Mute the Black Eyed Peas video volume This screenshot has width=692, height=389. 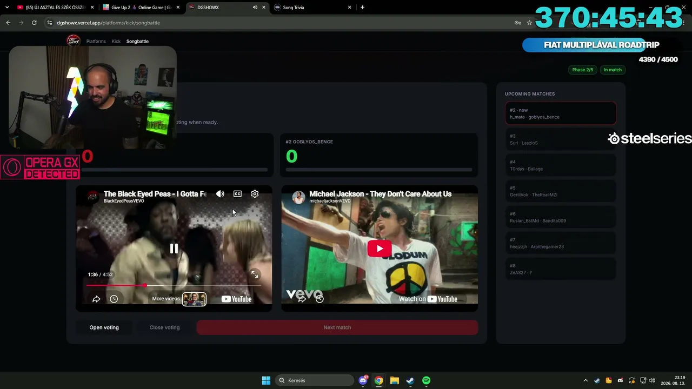click(220, 194)
